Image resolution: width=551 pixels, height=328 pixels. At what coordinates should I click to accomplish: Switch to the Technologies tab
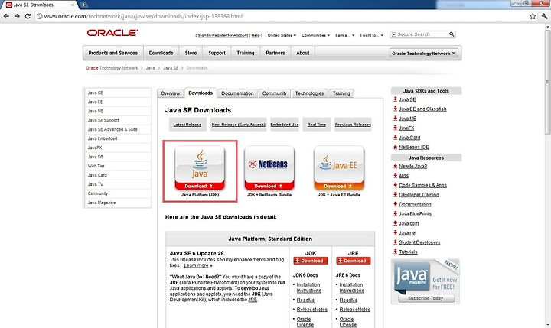(309, 93)
